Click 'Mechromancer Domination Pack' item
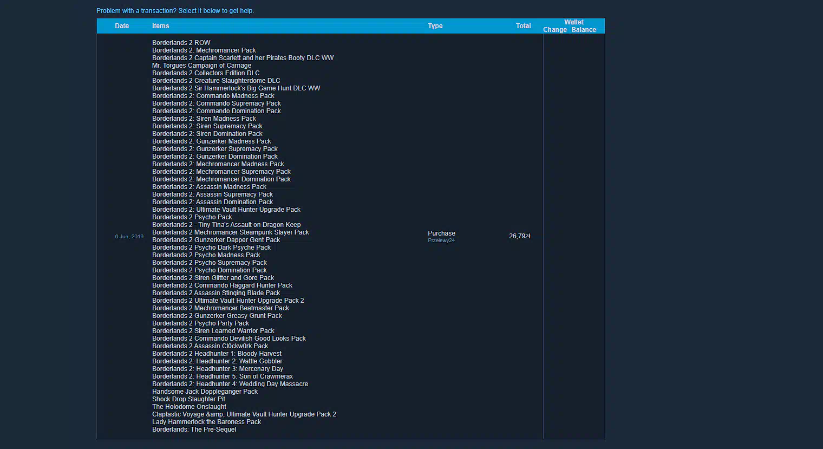 [221, 179]
